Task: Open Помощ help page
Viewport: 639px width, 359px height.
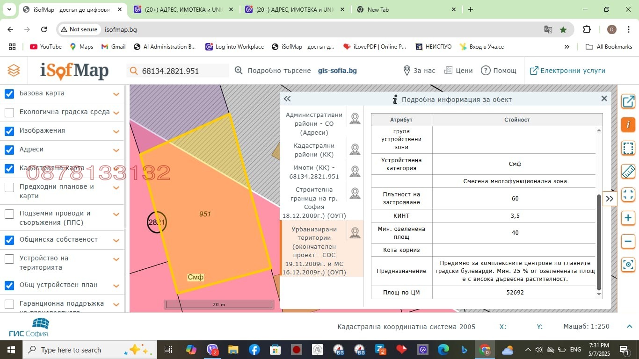Action: [x=499, y=71]
